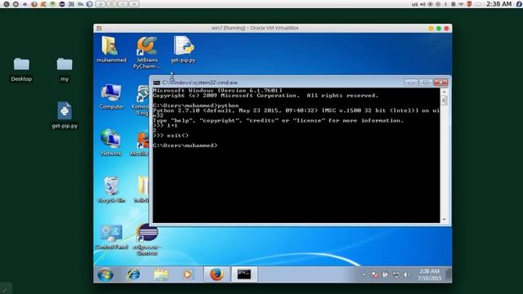This screenshot has height=294, width=523.
Task: Select the Network desktop icon
Action: (111, 143)
